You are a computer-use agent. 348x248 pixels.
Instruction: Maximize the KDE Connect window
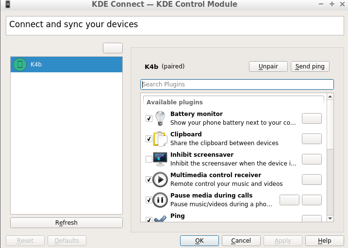click(332, 4)
